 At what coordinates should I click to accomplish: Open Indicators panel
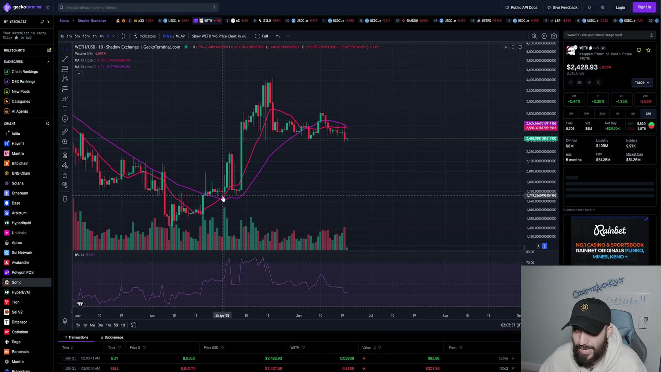(x=145, y=36)
